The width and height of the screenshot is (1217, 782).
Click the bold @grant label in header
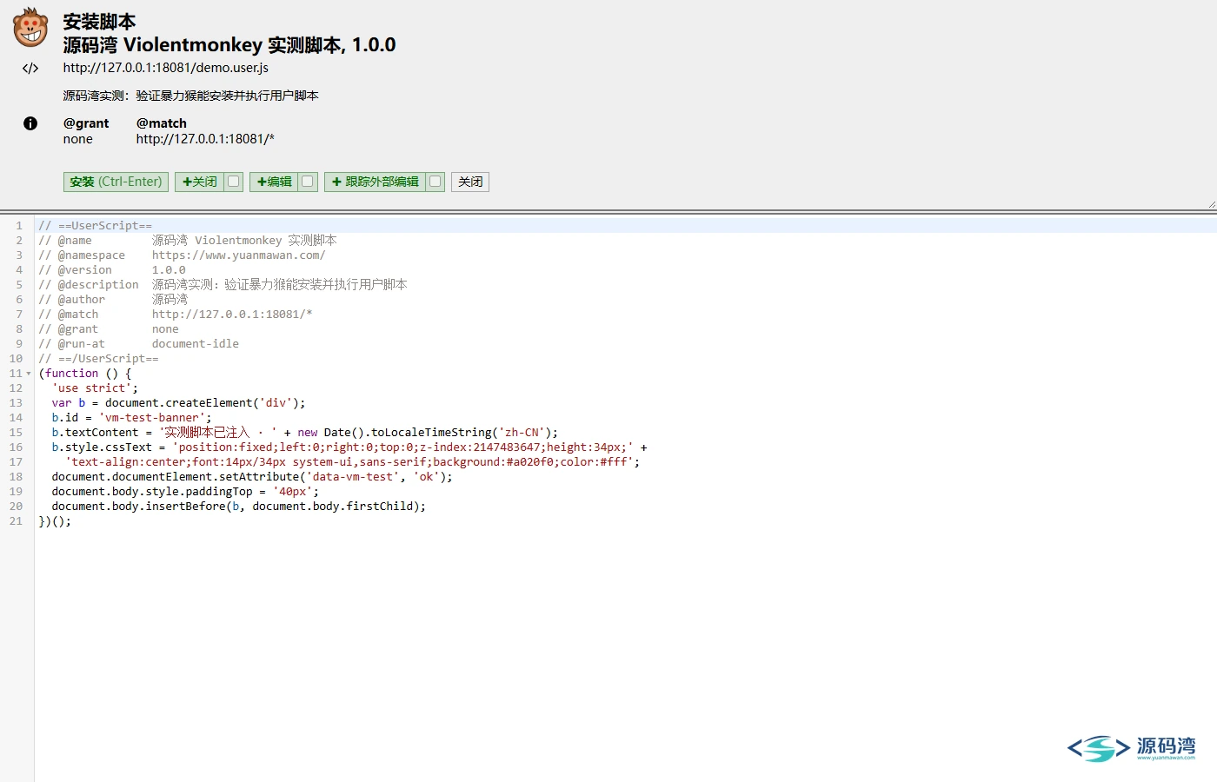[86, 123]
